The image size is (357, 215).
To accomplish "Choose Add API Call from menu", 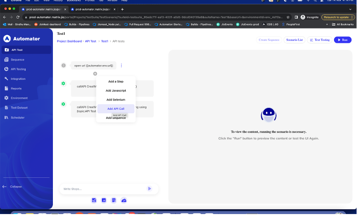I will click(116, 109).
